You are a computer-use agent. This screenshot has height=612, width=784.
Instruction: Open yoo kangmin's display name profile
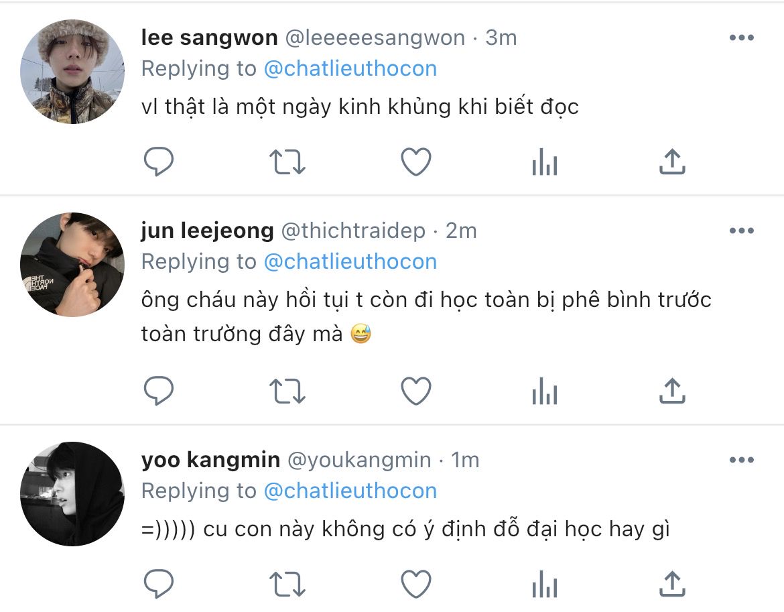[210, 460]
